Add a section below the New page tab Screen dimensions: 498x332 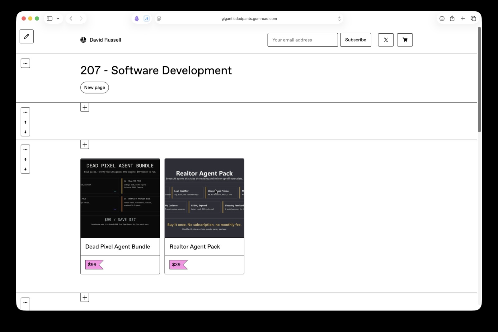(85, 107)
